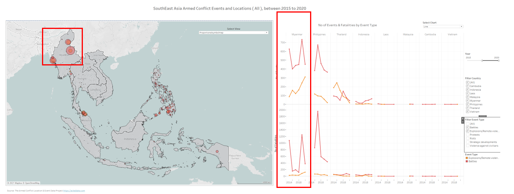This screenshot has width=514, height=194.
Task: Select the largest conflict bubble in Myanmar
Action: (x=70, y=51)
